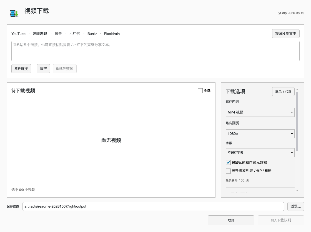Click the video download app icon

click(x=14, y=14)
